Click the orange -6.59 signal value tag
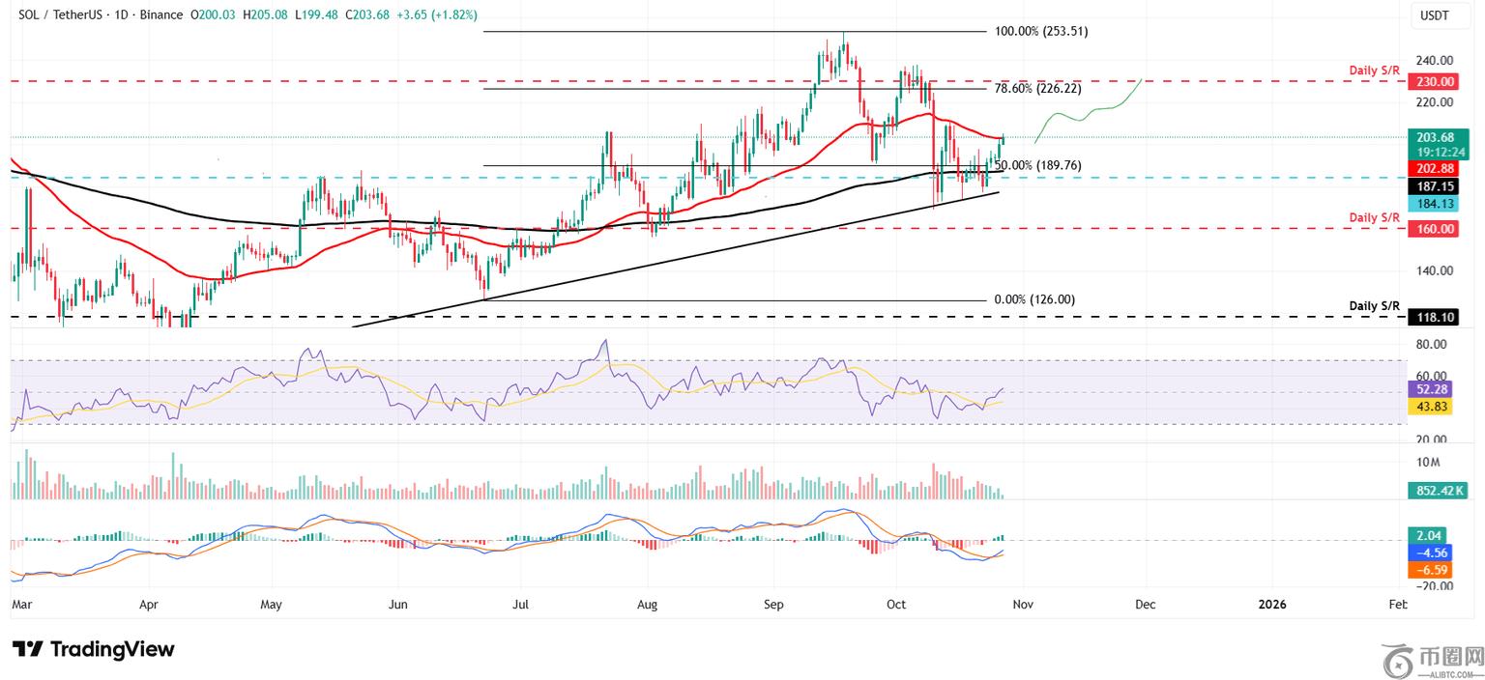1485x680 pixels. [x=1433, y=571]
